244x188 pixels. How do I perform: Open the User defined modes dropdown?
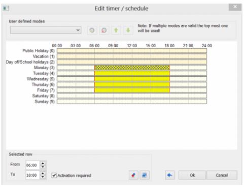[x=46, y=30]
